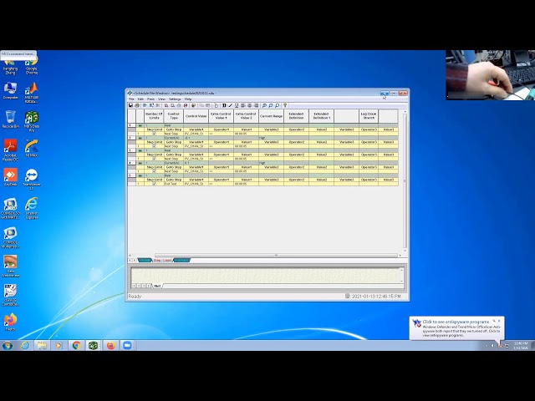Click the date and time in the status bar
The width and height of the screenshot is (535, 401).
point(376,297)
